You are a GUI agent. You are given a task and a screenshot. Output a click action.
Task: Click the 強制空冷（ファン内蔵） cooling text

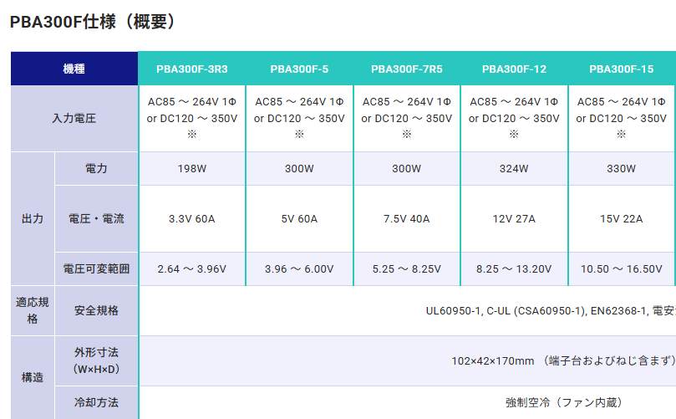tap(565, 402)
